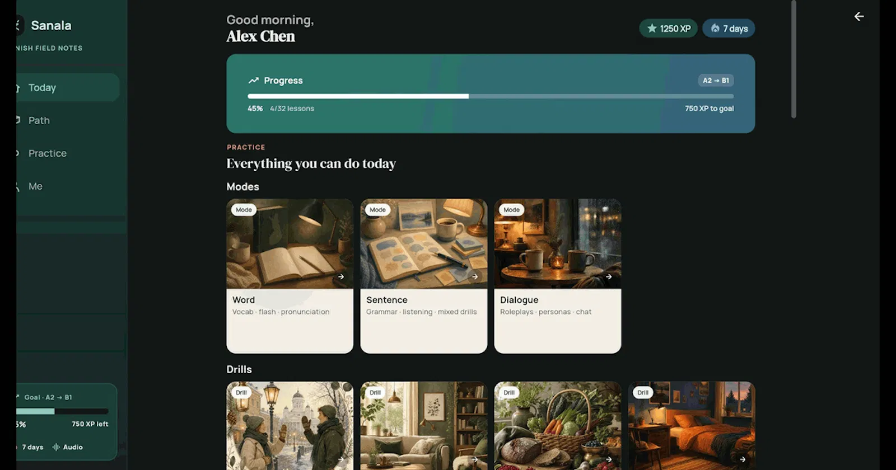Click the 'Good morning,' greeting text
The height and width of the screenshot is (470, 896).
click(x=270, y=20)
